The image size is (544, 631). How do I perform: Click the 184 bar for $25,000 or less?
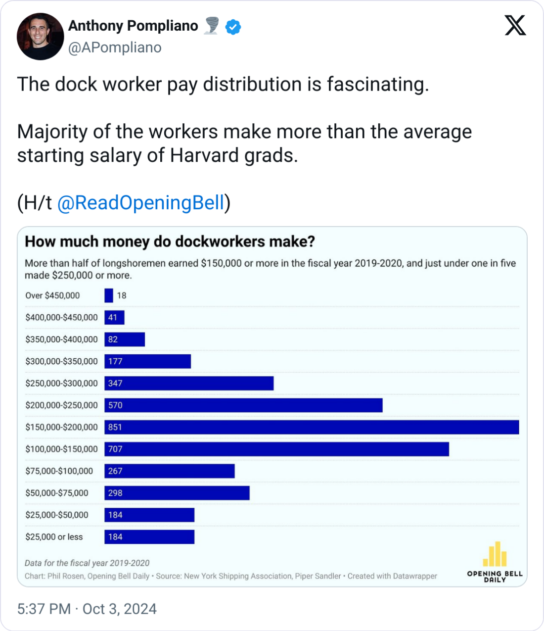tap(149, 537)
